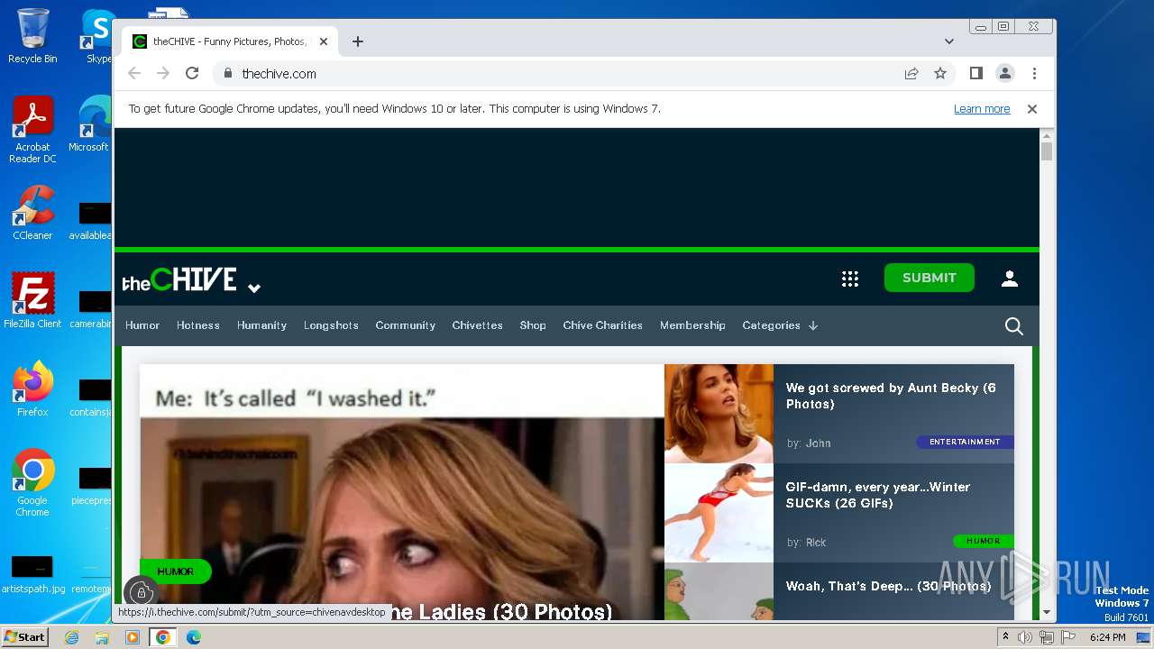1154x649 pixels.
Task: Open Windows Media Player in the taskbar
Action: [x=133, y=637]
